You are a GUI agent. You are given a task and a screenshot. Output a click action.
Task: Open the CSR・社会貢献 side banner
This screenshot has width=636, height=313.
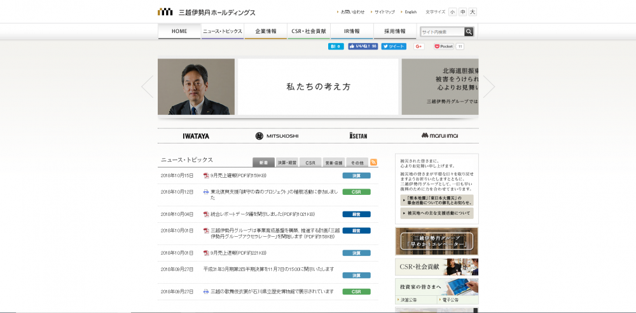[437, 267]
